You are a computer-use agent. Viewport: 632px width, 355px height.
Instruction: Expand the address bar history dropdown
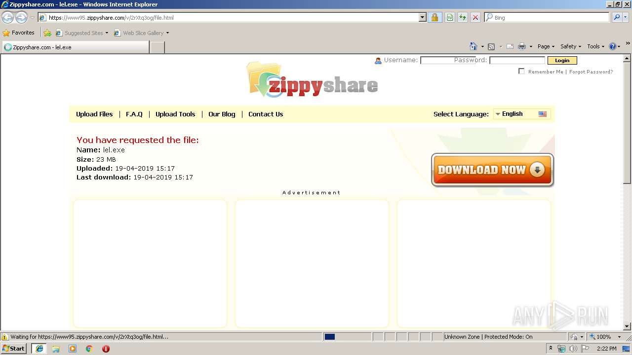422,18
